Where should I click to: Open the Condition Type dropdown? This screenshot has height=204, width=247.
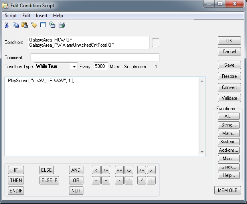pyautogui.click(x=74, y=67)
